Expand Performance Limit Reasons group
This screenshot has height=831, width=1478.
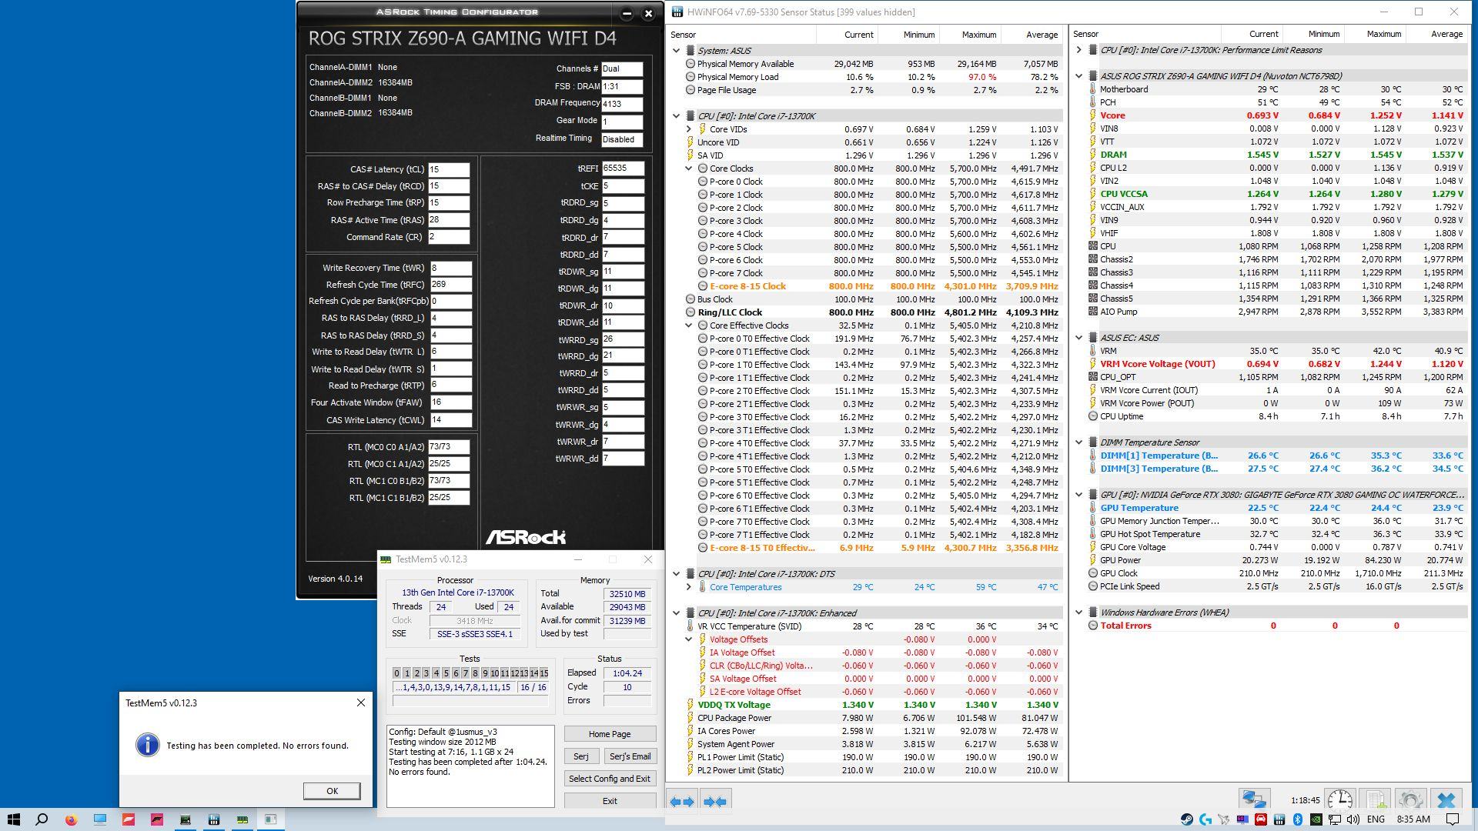[x=1079, y=50]
